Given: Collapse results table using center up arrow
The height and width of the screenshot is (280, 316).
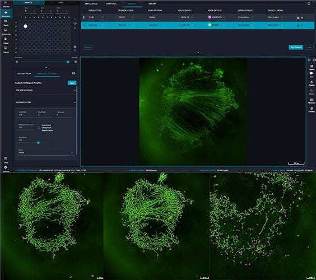Looking at the screenshot, I should pyautogui.click(x=198, y=53).
